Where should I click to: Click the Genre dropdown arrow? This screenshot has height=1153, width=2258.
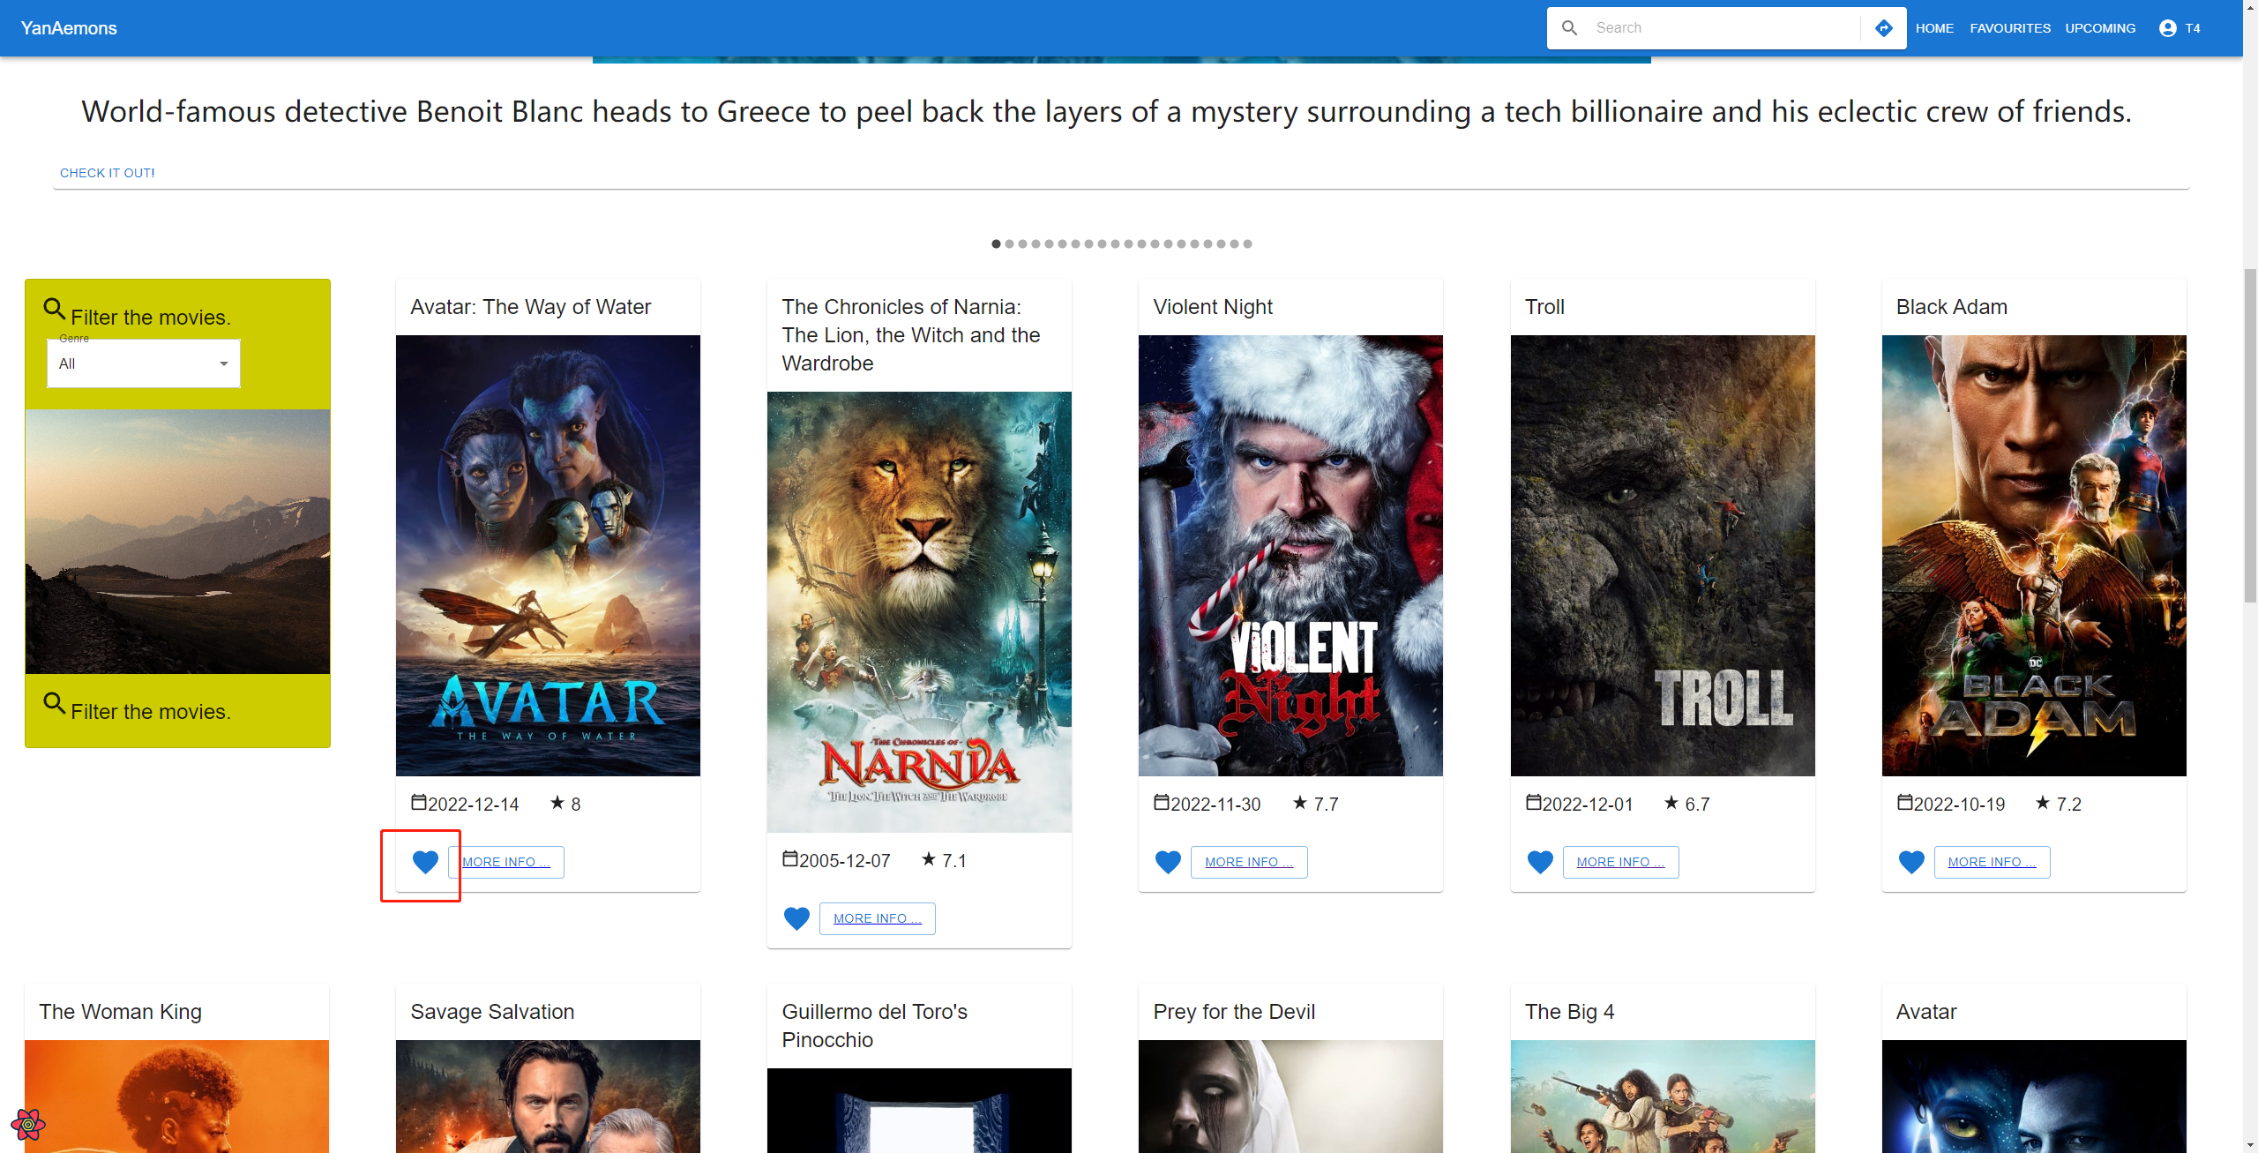tap(224, 363)
